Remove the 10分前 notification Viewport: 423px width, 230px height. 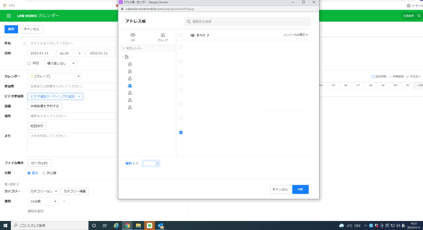point(64,201)
